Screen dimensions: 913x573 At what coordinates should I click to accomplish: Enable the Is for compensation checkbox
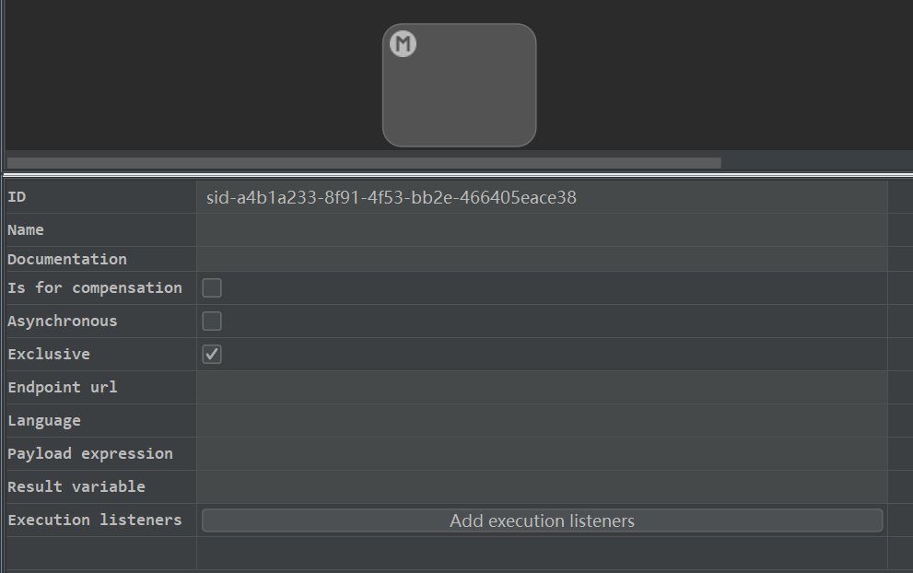click(212, 287)
